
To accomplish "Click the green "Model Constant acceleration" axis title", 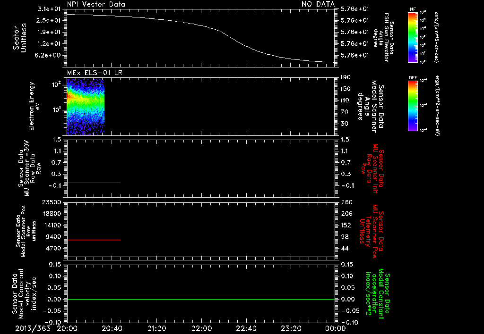I will click(x=377, y=293).
